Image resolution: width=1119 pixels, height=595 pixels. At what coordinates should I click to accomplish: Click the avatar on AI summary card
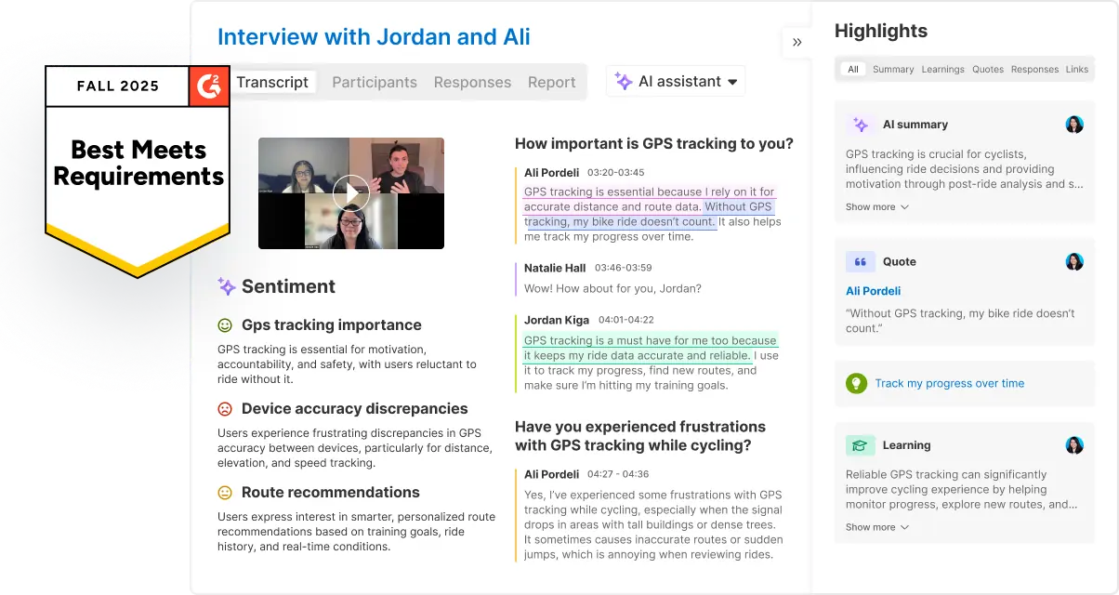tap(1074, 125)
